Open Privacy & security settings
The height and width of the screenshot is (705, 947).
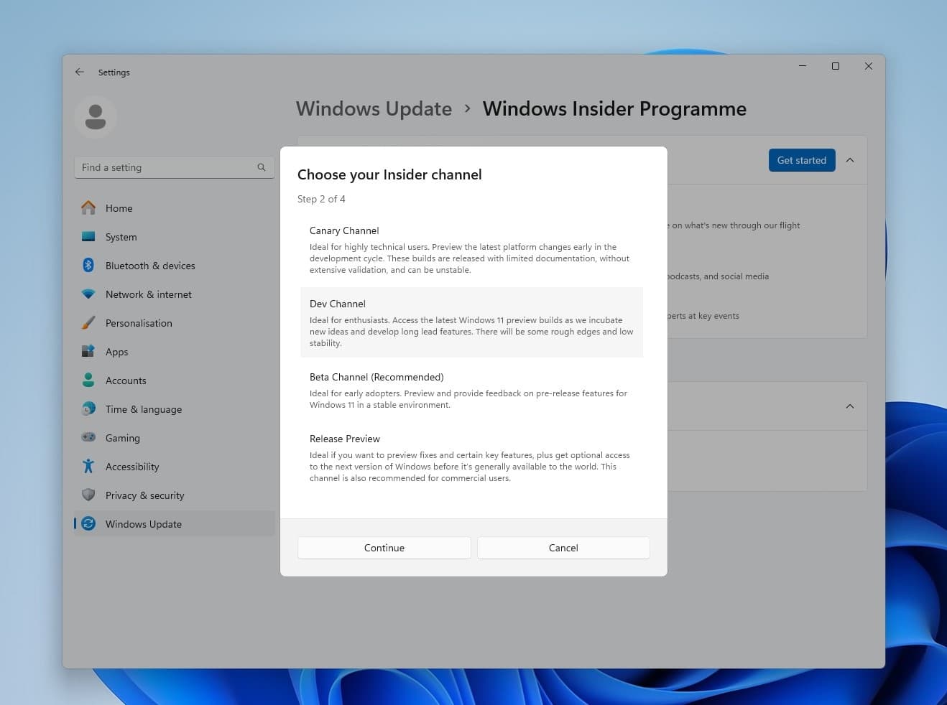[175, 495]
